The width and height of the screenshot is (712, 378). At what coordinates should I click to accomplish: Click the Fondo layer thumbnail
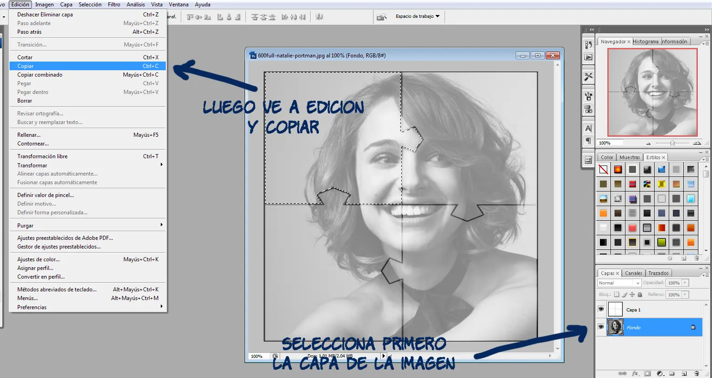click(615, 327)
